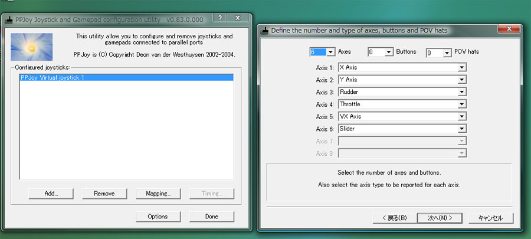The height and width of the screenshot is (239, 531).
Task: Expand Axis 3 dropdown showing Rudder
Action: [x=461, y=92]
